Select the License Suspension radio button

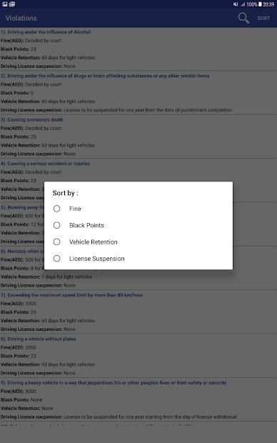coord(56,259)
